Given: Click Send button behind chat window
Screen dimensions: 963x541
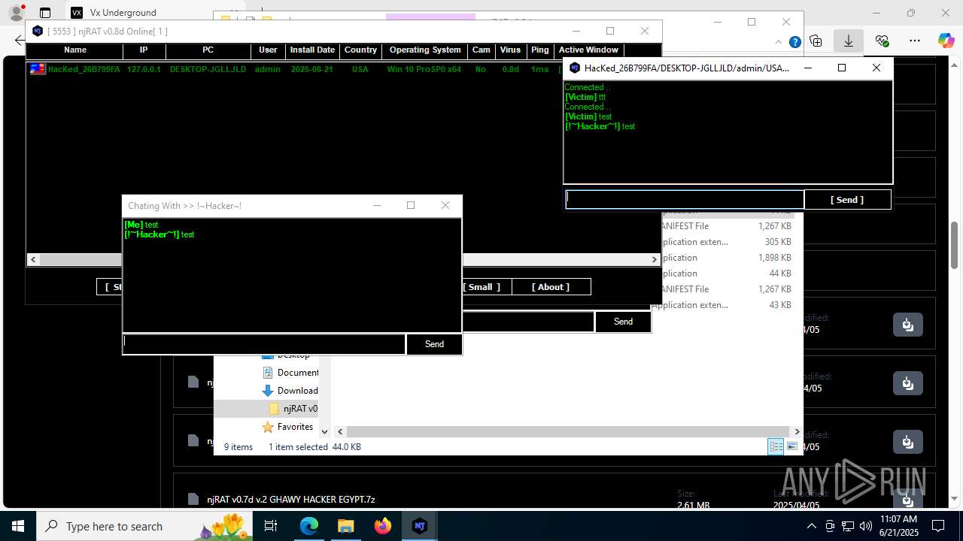Looking at the screenshot, I should [x=623, y=322].
